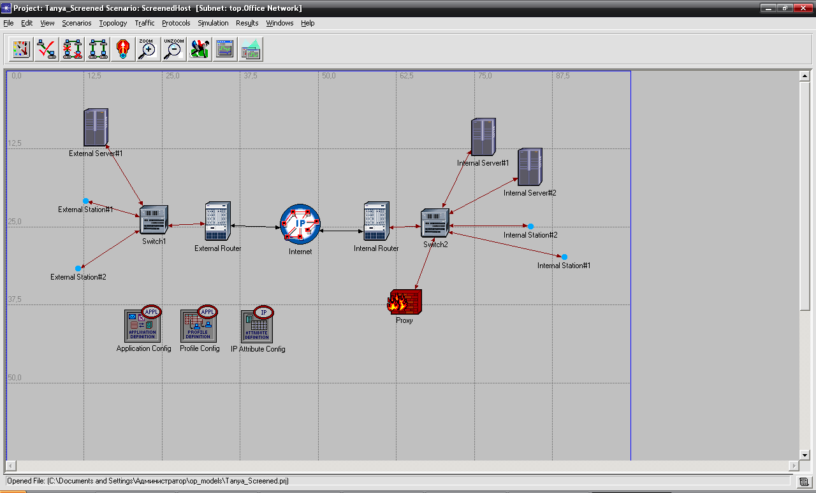The width and height of the screenshot is (816, 493).
Task: Click the link between Internet and Internal Router
Action: (342, 231)
